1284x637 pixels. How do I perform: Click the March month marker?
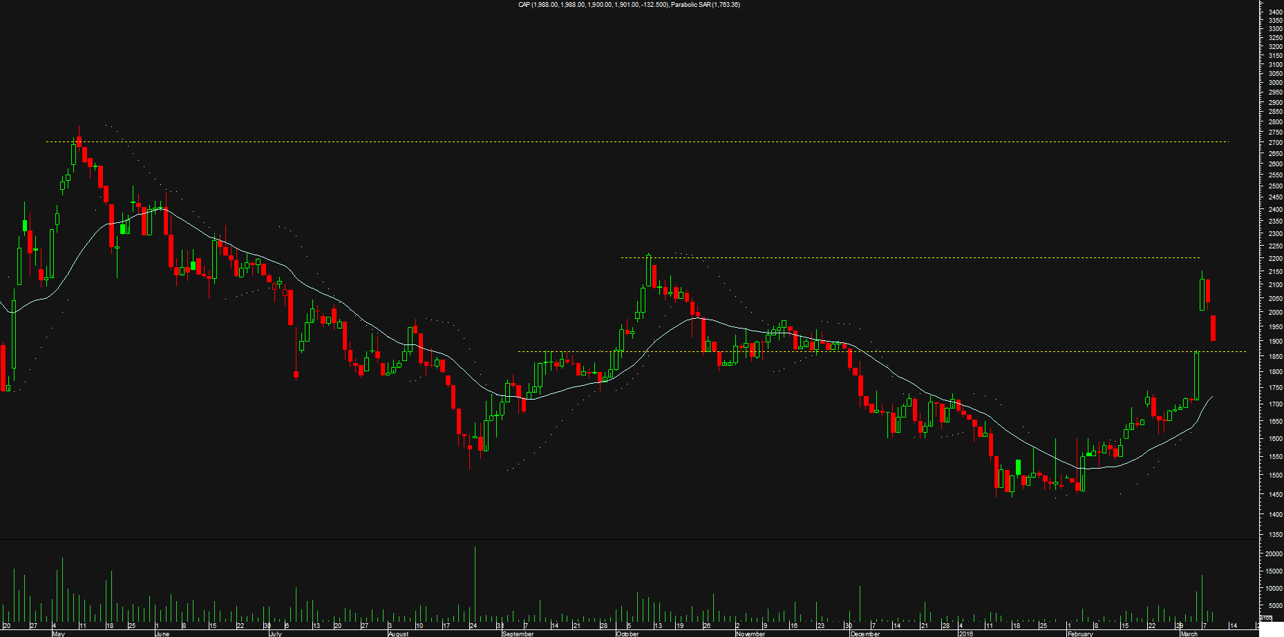(x=1189, y=634)
